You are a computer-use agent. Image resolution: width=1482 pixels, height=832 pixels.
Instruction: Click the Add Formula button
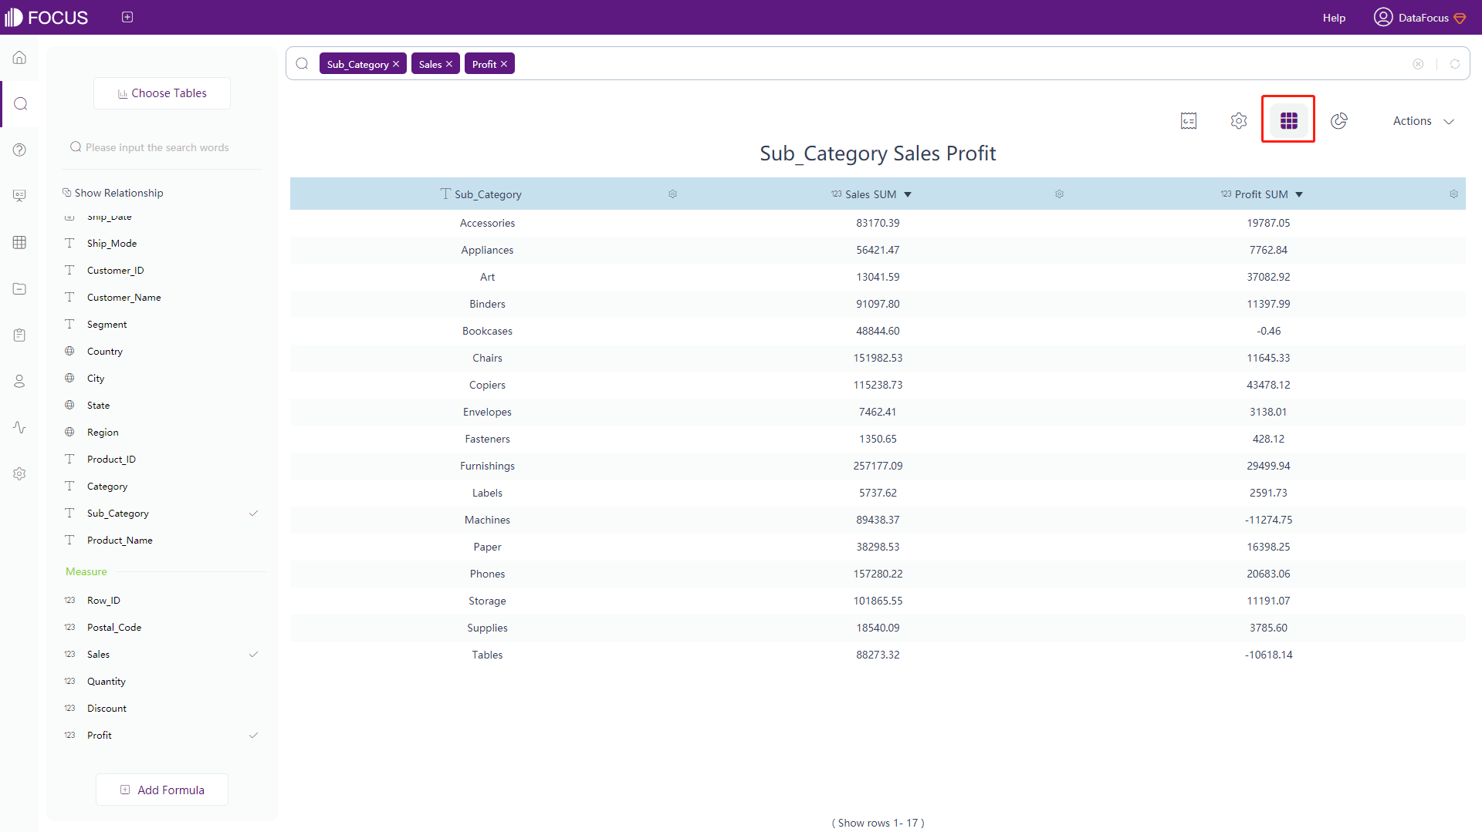[162, 790]
